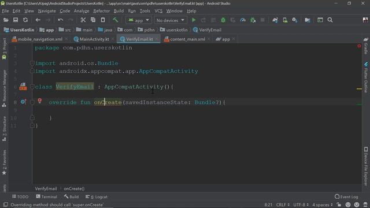The width and height of the screenshot is (370, 208).
Task: Click onCreate() in bottom breadcrumb
Action: [x=74, y=189]
